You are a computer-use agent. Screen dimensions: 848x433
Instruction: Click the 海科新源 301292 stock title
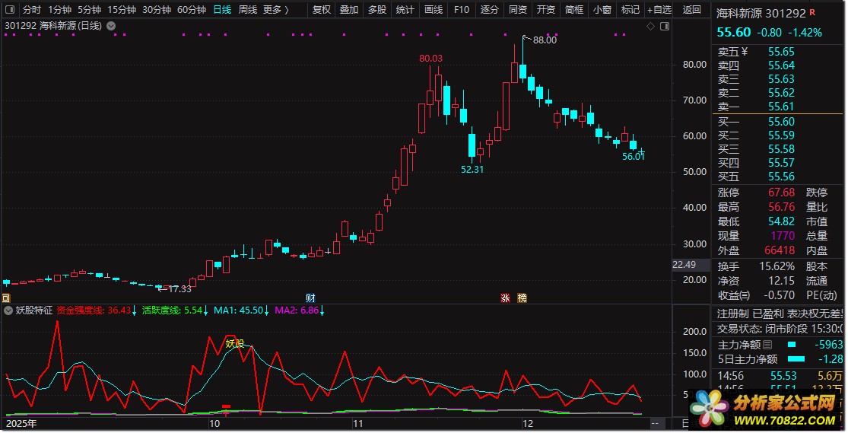point(761,13)
